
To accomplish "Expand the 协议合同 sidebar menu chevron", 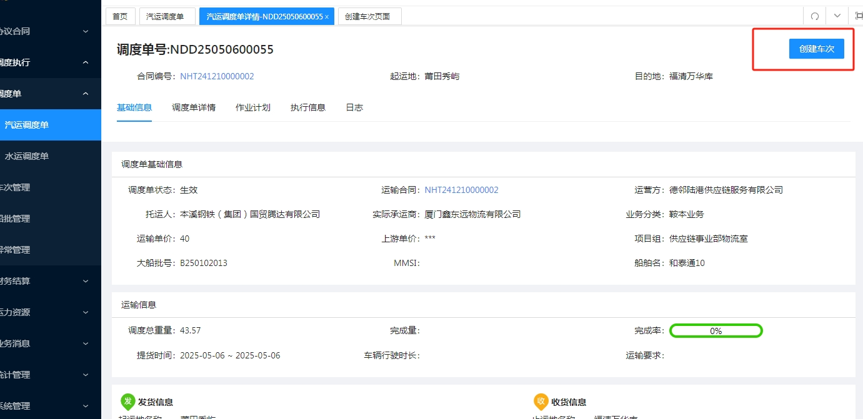I will [86, 31].
